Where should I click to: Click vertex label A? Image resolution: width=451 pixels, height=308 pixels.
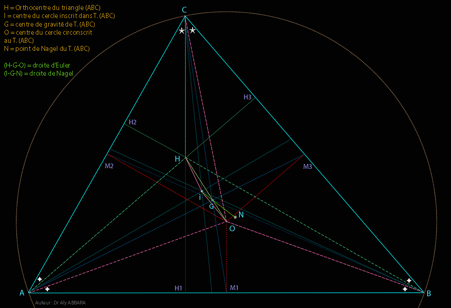pos(21,293)
